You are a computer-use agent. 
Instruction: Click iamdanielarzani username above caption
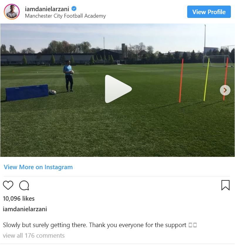(25, 209)
